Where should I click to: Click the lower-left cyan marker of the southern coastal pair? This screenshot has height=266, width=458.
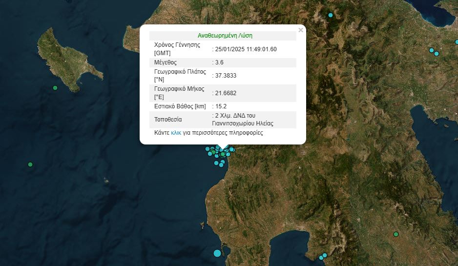(321, 257)
